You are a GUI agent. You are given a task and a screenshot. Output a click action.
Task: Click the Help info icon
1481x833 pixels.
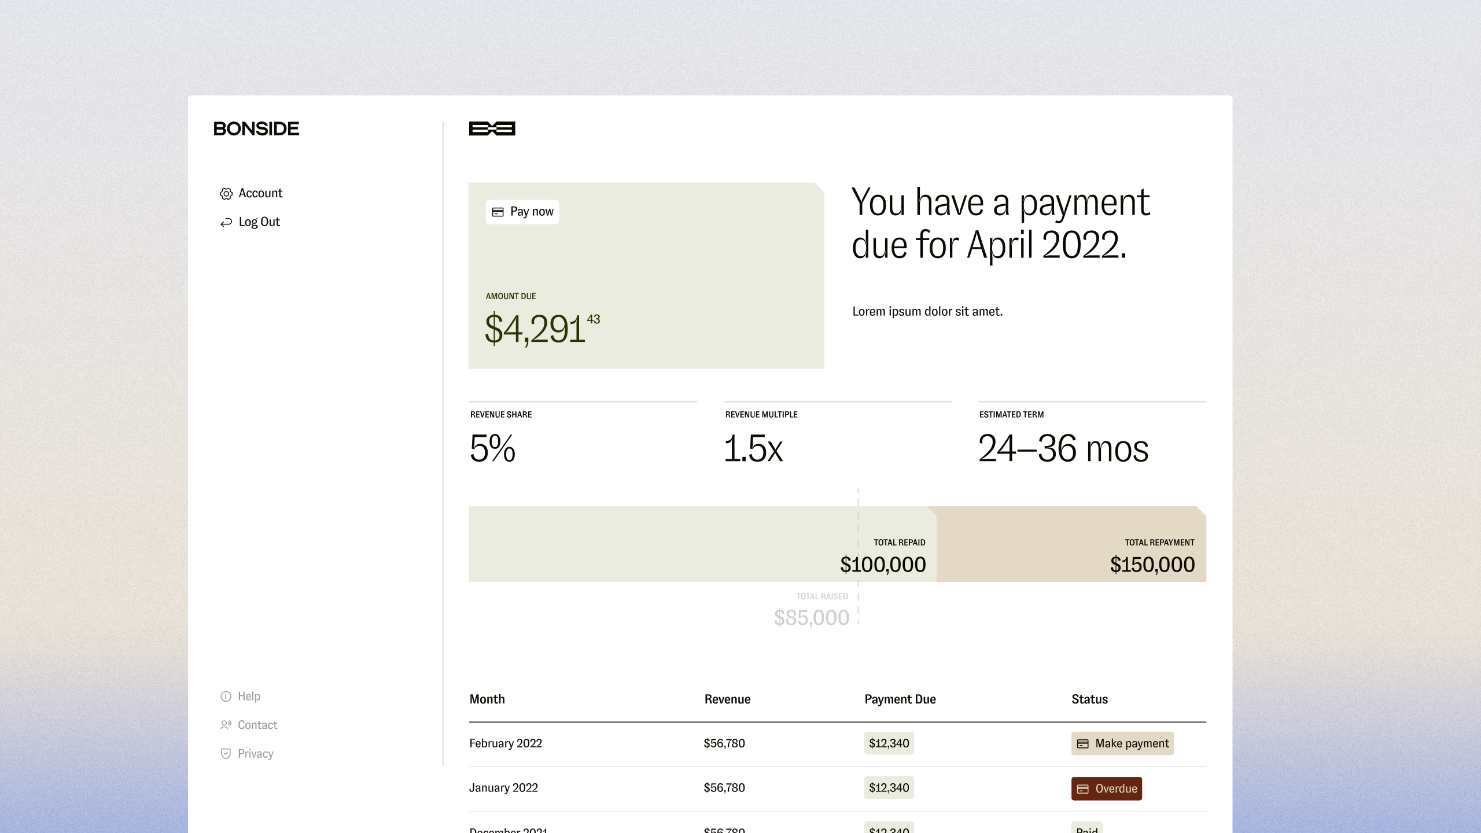[226, 696]
